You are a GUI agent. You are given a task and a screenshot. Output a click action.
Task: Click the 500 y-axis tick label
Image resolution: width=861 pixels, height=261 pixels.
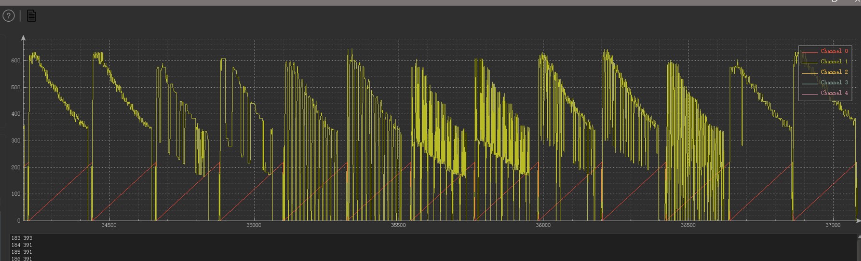pos(16,87)
